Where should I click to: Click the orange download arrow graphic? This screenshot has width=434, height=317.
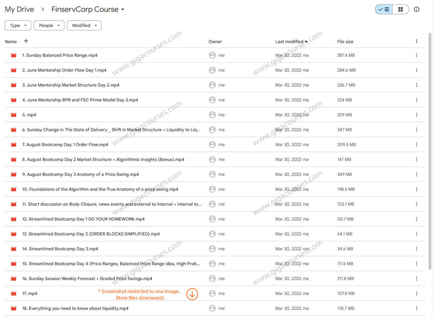(192, 294)
